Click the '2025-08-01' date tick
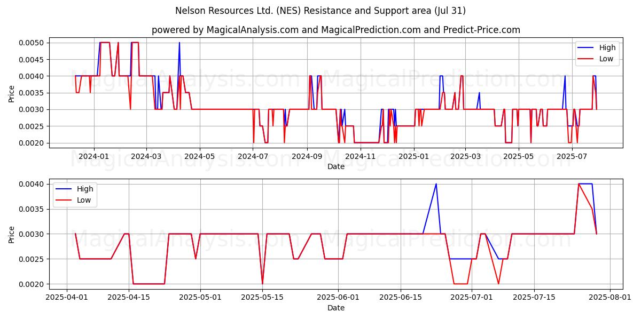 coord(609,298)
